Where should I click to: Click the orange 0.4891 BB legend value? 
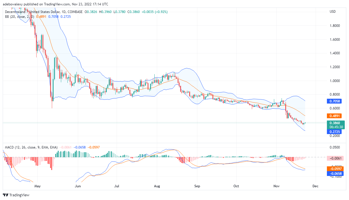41,17
